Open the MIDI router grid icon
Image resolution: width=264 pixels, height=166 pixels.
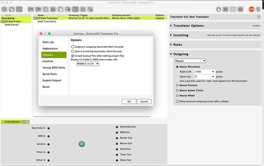(x=225, y=9)
